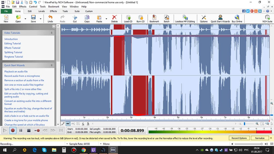Click the Normalize button in the warning bar
The width and height of the screenshot is (274, 154).
[260, 138]
